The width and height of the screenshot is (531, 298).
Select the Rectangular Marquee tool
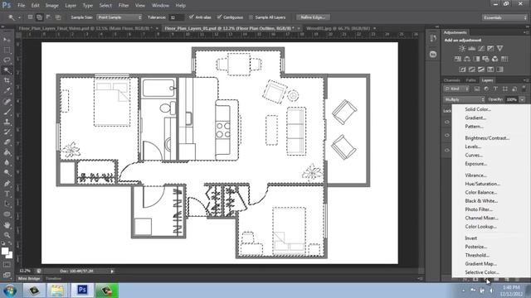point(7,50)
